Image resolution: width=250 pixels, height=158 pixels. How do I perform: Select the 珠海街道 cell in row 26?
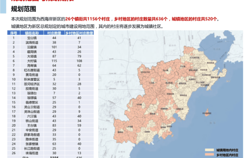(32, 153)
